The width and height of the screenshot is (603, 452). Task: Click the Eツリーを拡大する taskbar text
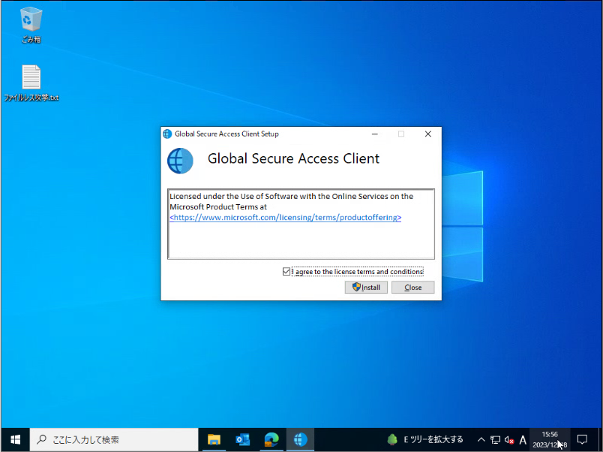click(x=433, y=439)
